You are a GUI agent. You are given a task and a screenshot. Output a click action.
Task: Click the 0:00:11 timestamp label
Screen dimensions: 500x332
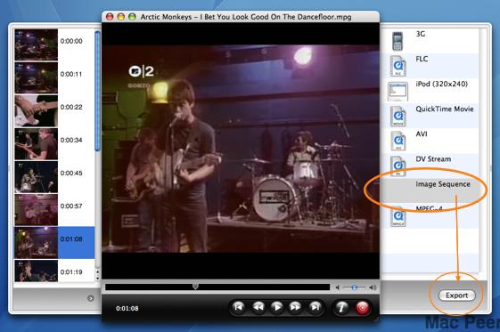[71, 74]
